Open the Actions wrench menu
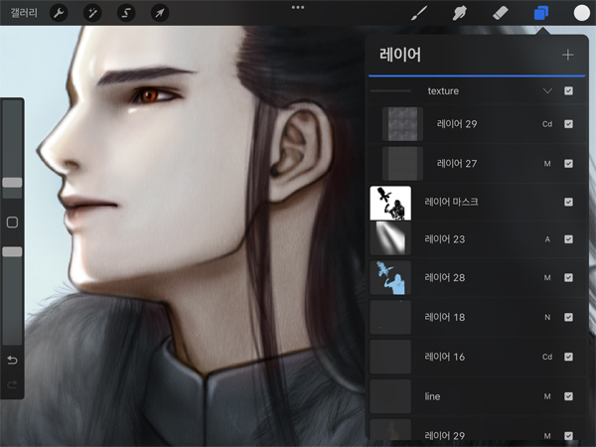The height and width of the screenshot is (447, 596). pyautogui.click(x=59, y=13)
